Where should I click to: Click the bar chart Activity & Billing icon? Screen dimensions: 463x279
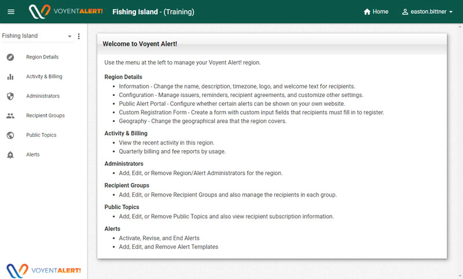pyautogui.click(x=10, y=77)
